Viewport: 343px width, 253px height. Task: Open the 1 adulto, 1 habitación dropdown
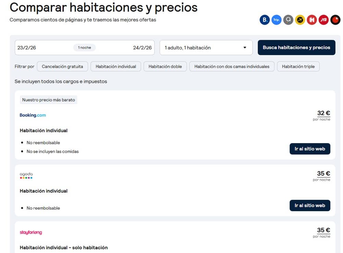(206, 48)
